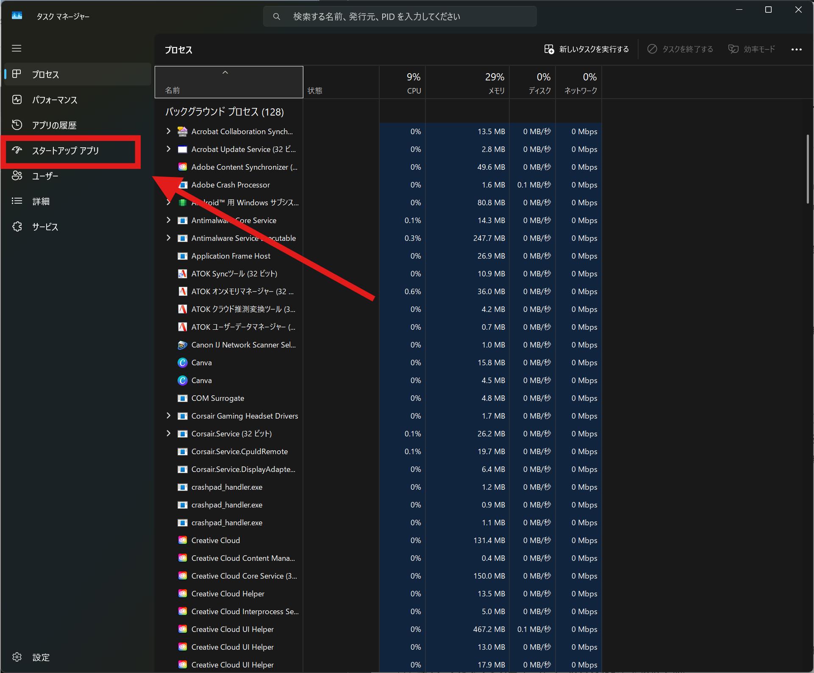Click Creative Cloud Helper icon

coord(183,594)
